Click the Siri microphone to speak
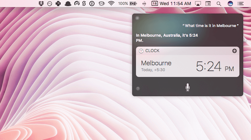This screenshot has height=140, width=251. (x=188, y=87)
